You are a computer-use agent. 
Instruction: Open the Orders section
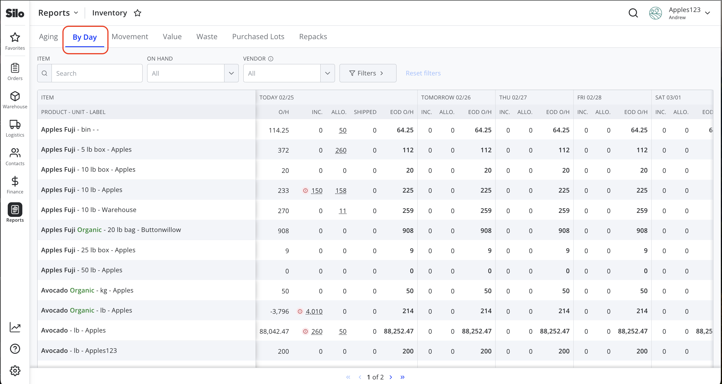(x=15, y=72)
